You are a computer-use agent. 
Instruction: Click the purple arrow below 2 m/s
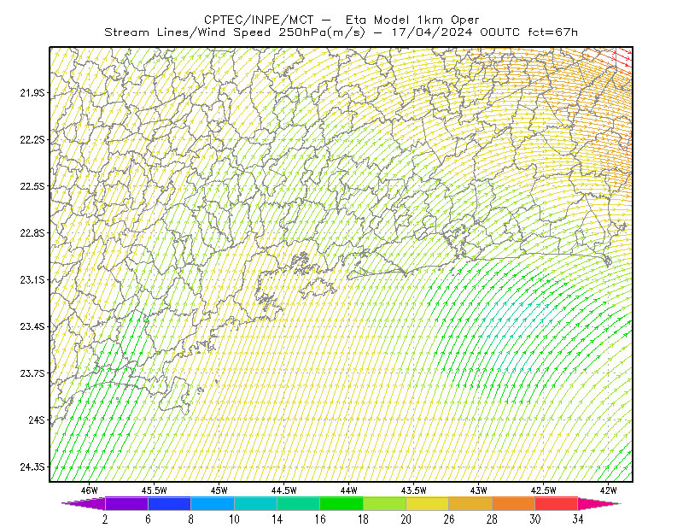point(84,503)
